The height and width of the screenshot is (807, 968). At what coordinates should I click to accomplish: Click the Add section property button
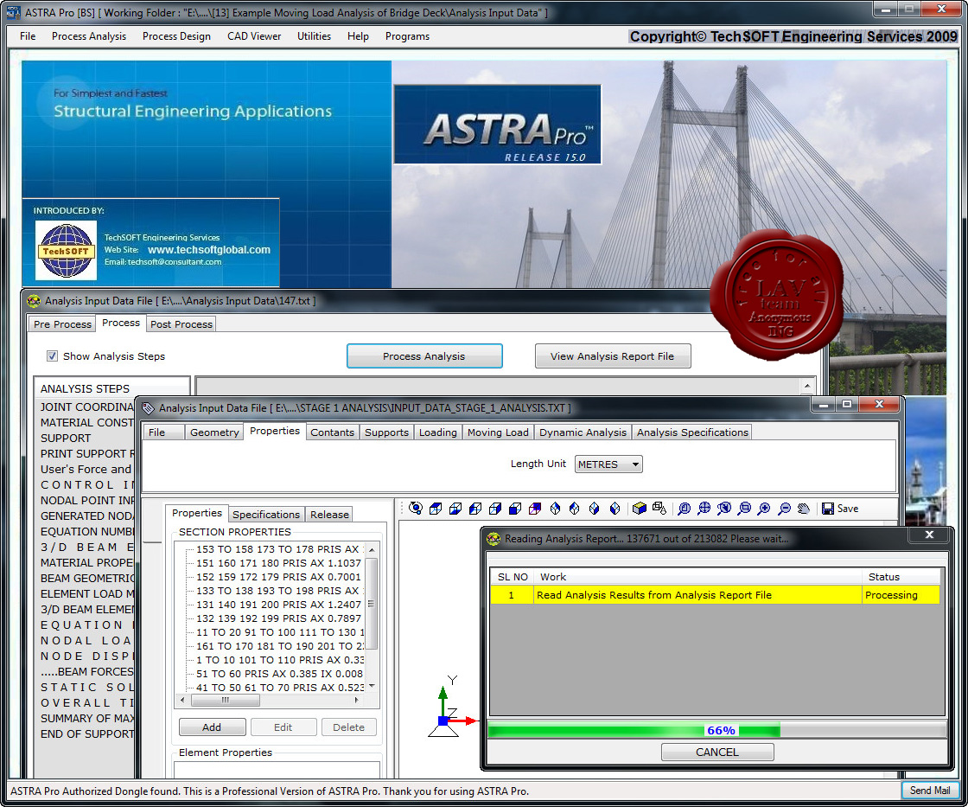[x=212, y=727]
